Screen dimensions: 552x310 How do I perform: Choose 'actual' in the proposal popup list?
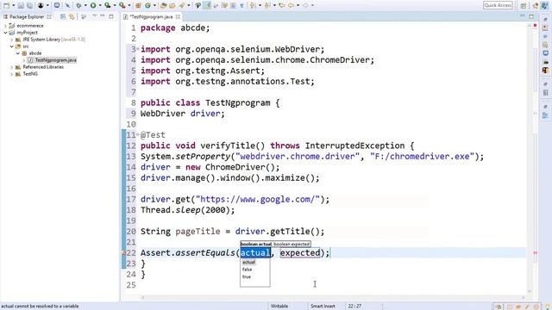pyautogui.click(x=248, y=262)
